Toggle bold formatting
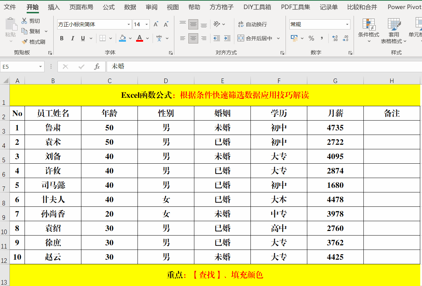Screen dimensions: 422x286 pos(62,38)
